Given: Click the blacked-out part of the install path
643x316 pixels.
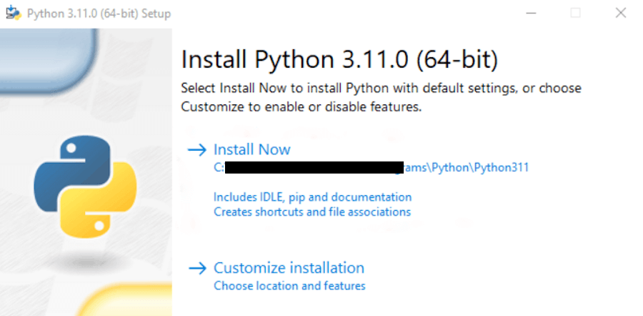Looking at the screenshot, I should (314, 168).
